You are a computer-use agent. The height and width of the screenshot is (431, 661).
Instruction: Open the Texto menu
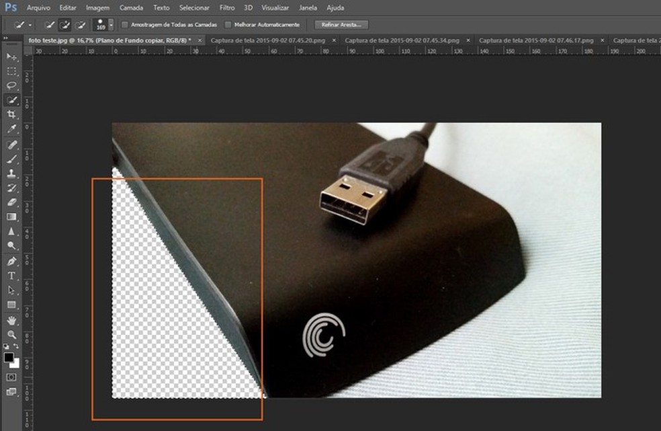(161, 7)
